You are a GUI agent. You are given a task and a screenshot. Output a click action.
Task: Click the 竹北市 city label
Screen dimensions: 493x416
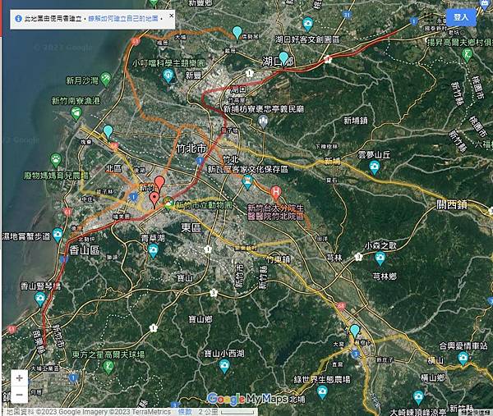pos(191,149)
